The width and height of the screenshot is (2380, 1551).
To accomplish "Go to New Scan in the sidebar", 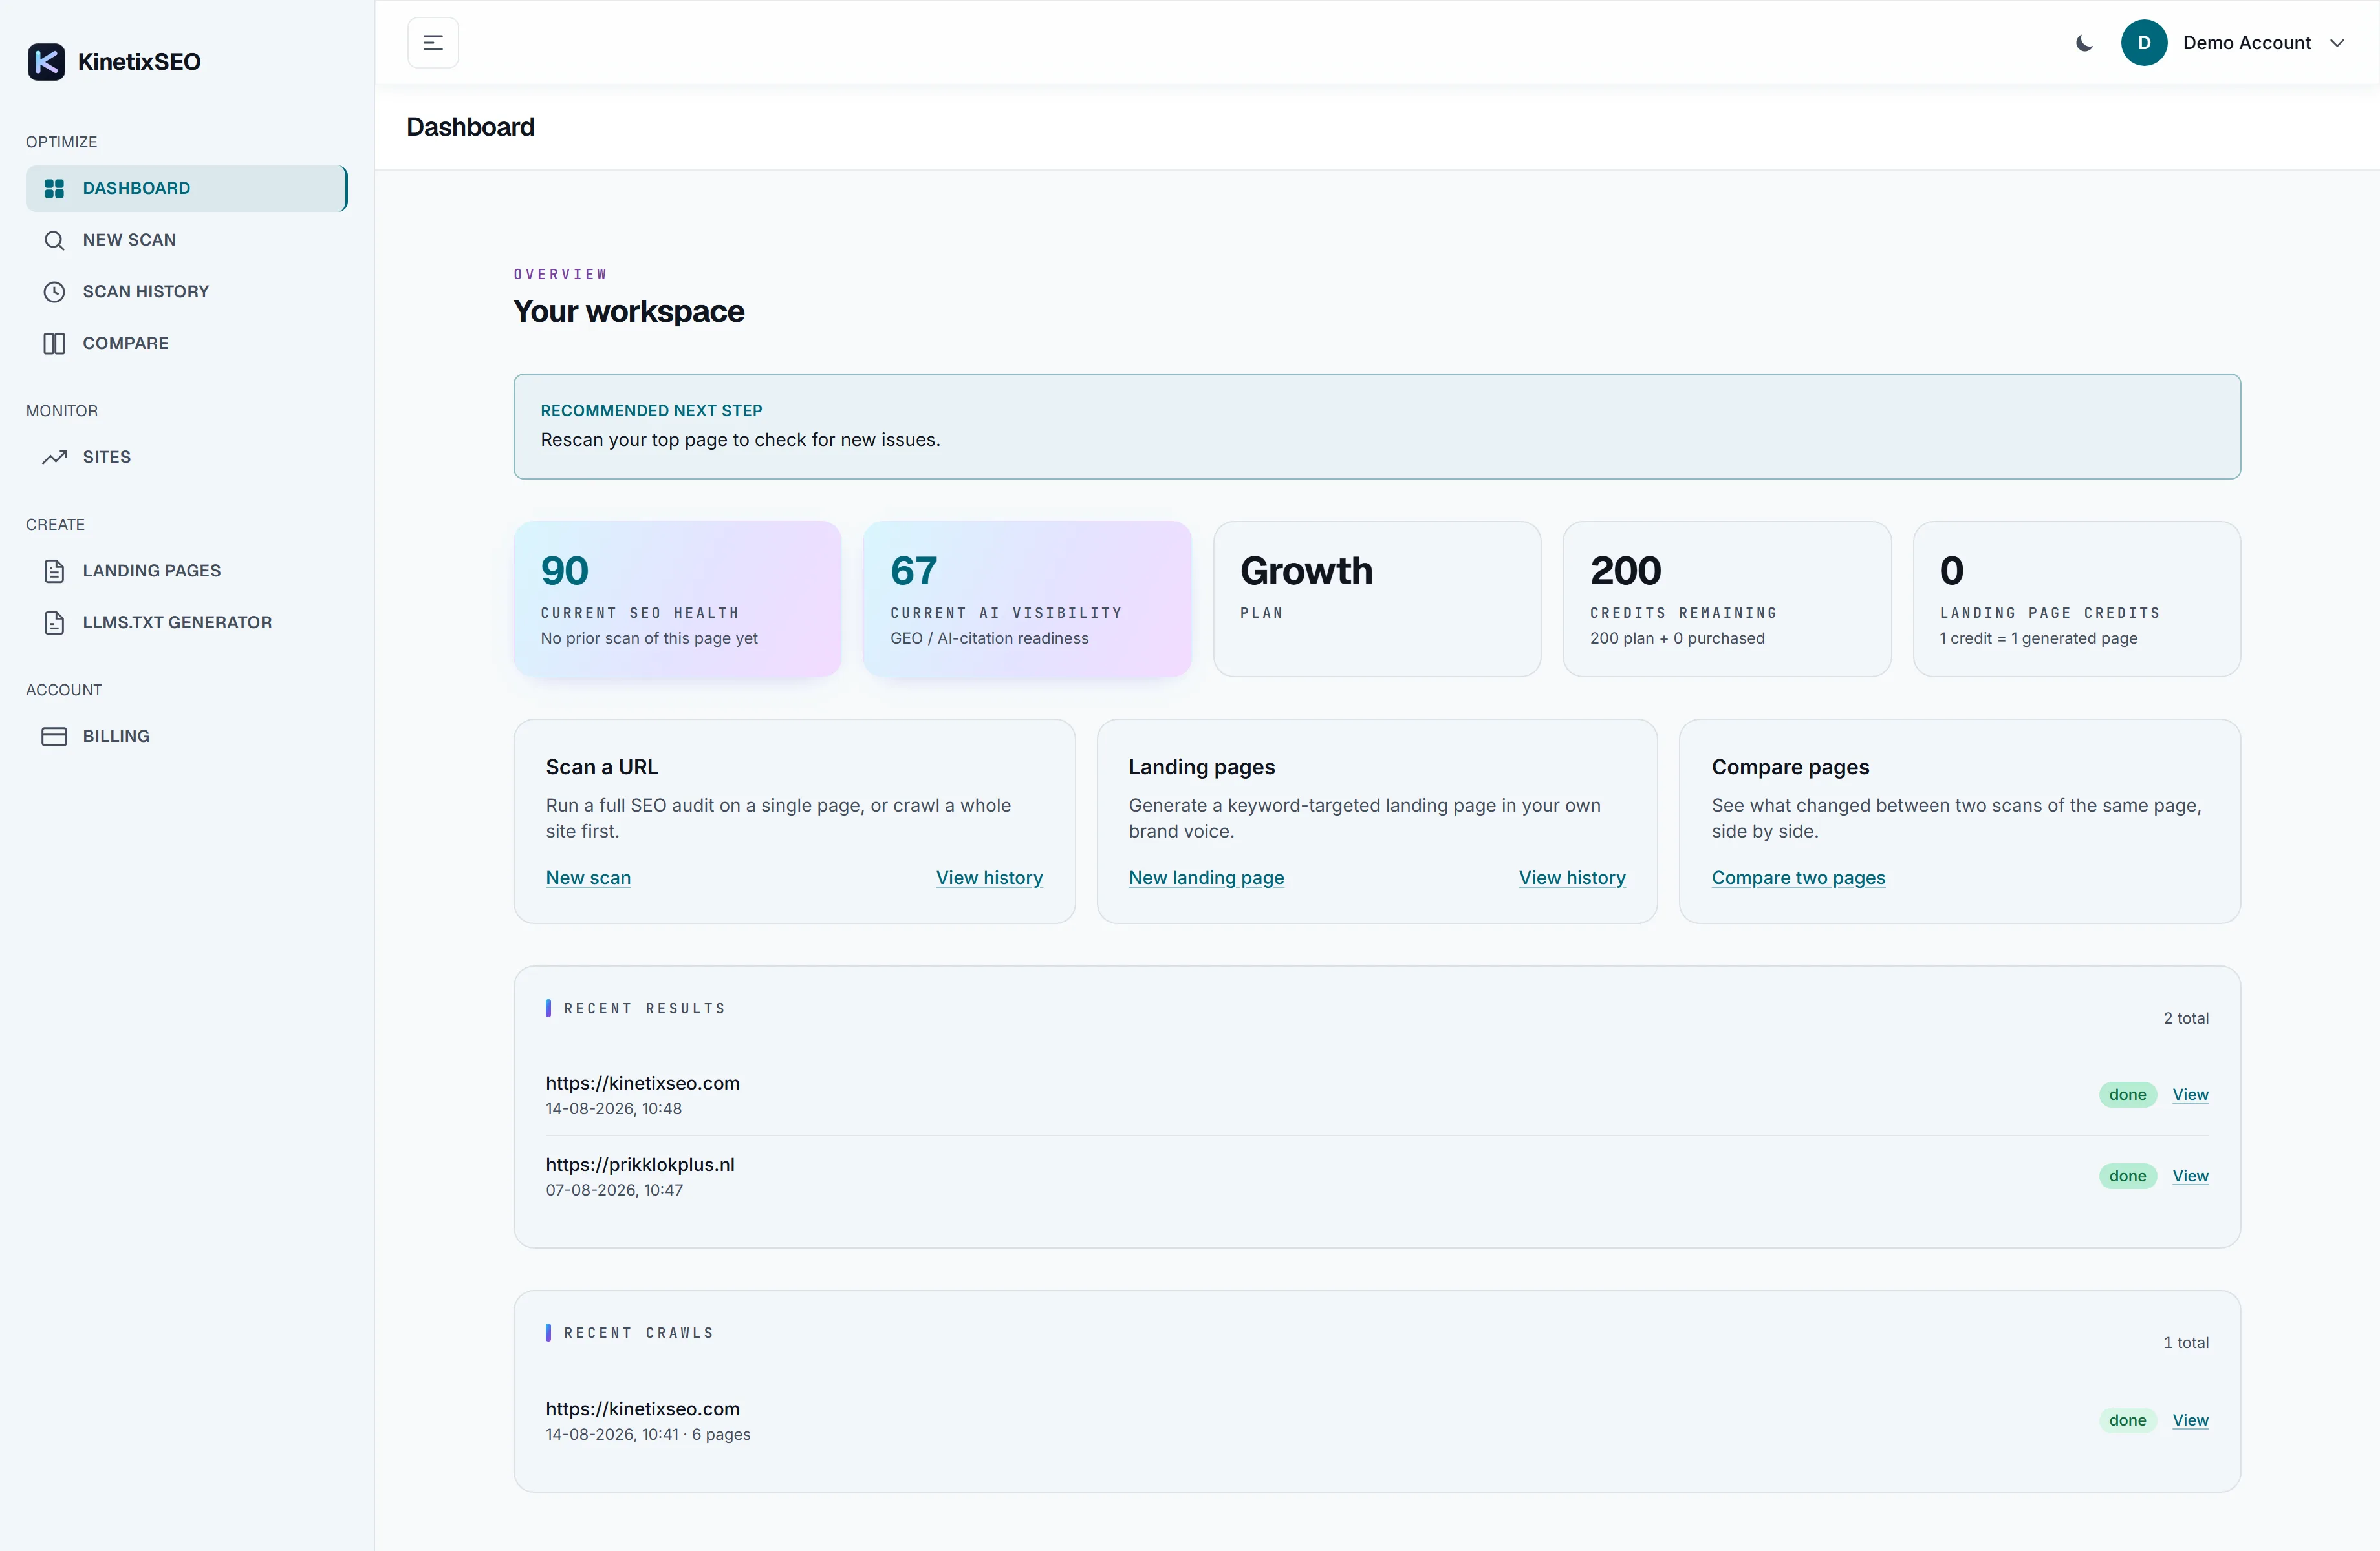I will coord(186,240).
